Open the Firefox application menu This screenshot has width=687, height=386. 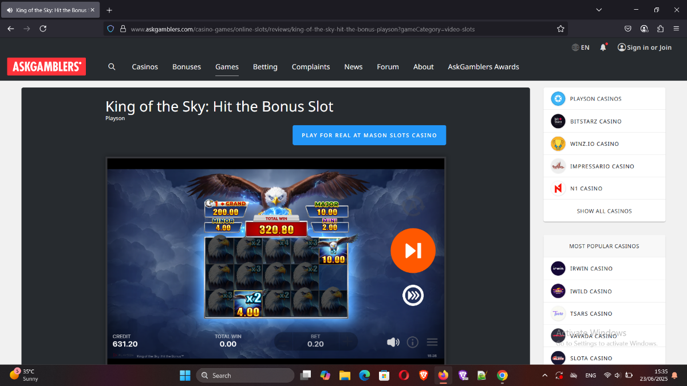click(x=676, y=29)
